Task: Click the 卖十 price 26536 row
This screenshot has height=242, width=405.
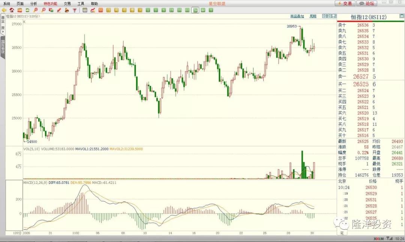Action: point(370,25)
